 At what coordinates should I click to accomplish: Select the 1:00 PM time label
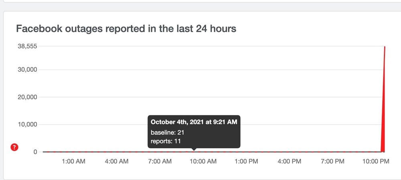[246, 162]
